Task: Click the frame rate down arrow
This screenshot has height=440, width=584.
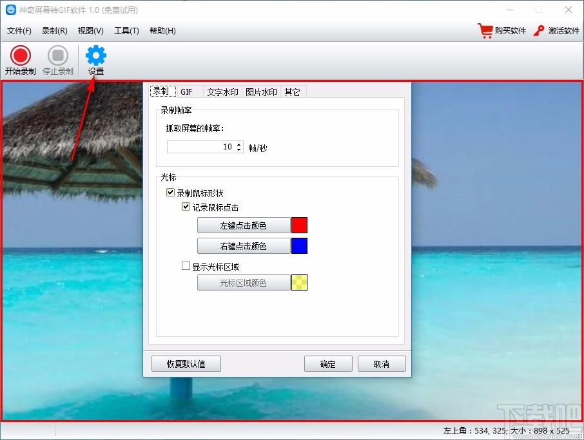Action: tap(237, 149)
